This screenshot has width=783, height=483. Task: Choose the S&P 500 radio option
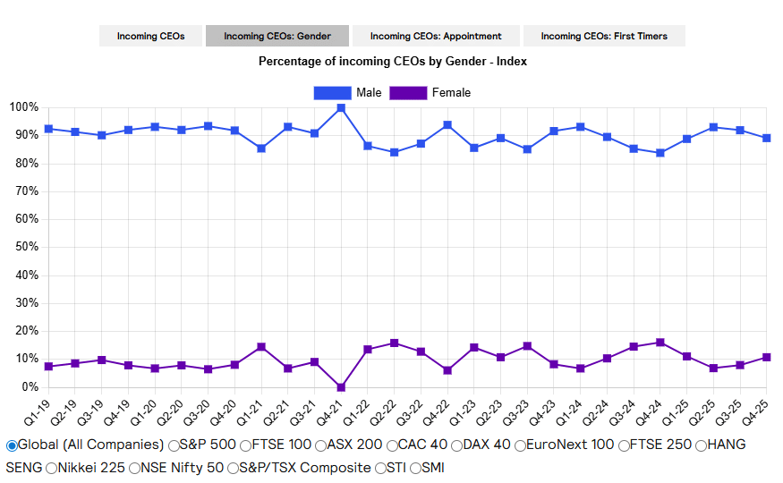(x=174, y=445)
